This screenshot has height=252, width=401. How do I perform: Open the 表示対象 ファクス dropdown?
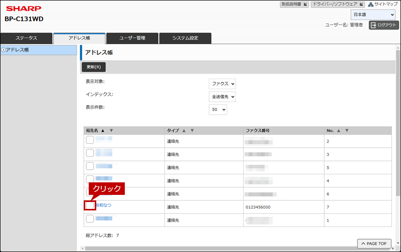tap(222, 84)
